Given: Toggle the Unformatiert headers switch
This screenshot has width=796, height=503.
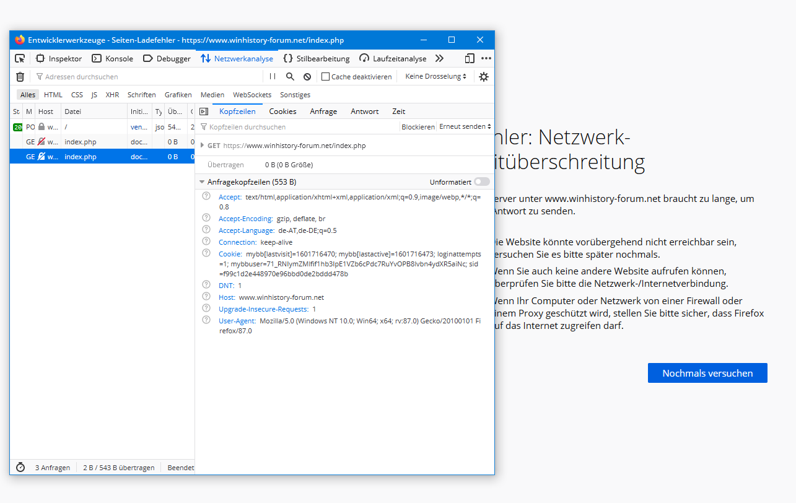Looking at the screenshot, I should (481, 182).
